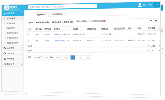Screen dimensions: 165x100
Task: Click the refresh icon in the 刷新 button
Action: [x=28, y=23]
